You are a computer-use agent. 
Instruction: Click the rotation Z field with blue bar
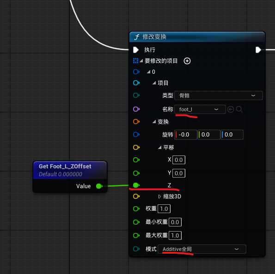[232, 135]
